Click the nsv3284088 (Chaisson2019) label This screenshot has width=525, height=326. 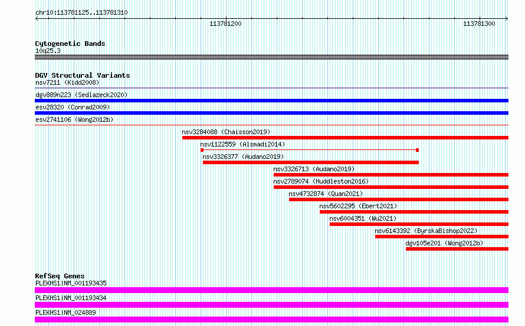point(226,132)
